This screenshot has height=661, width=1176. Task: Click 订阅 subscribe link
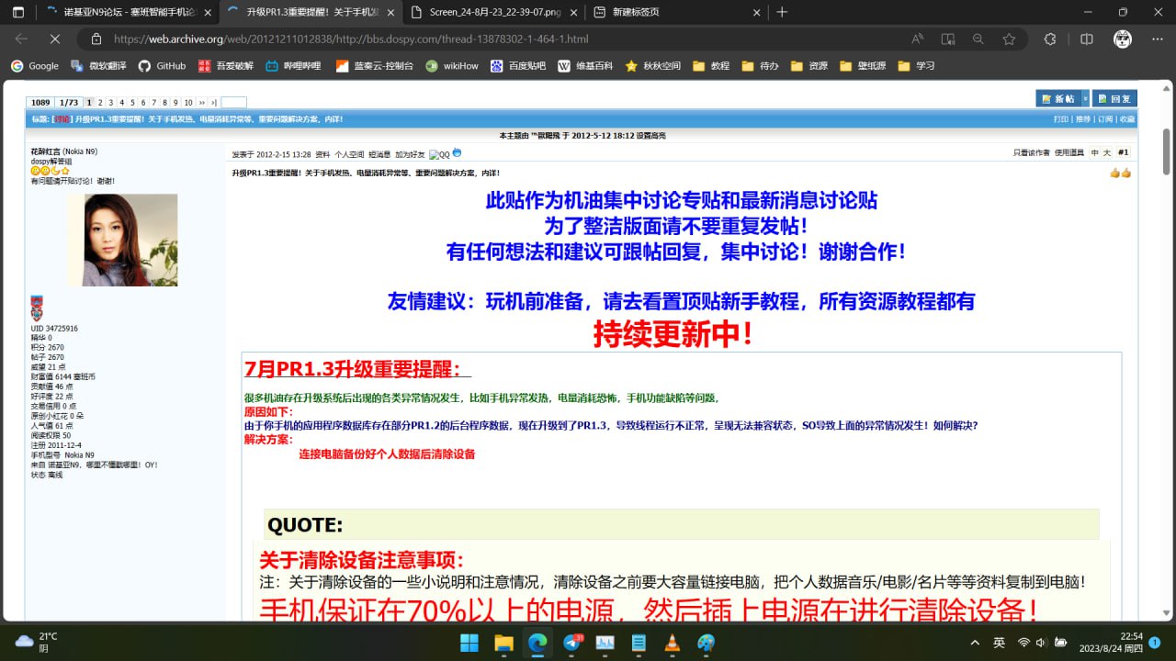pyautogui.click(x=1104, y=119)
